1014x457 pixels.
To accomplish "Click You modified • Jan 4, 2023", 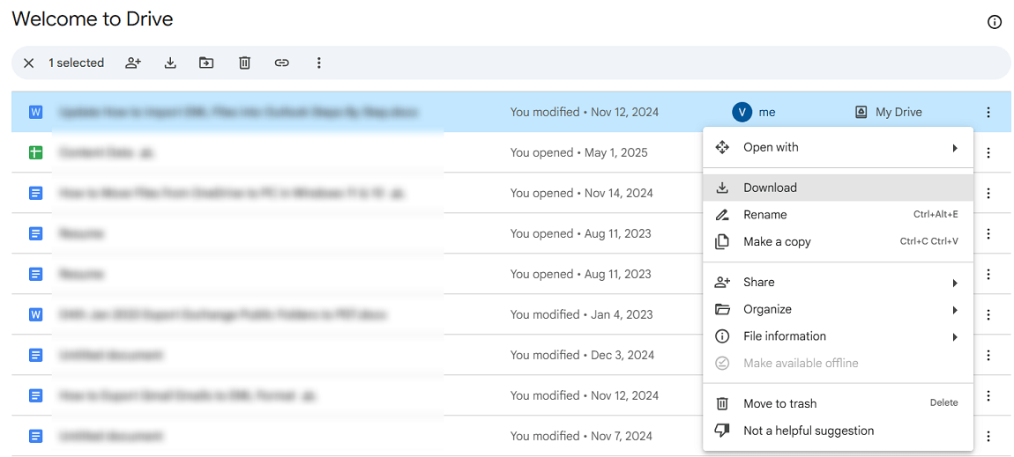I will click(x=581, y=315).
